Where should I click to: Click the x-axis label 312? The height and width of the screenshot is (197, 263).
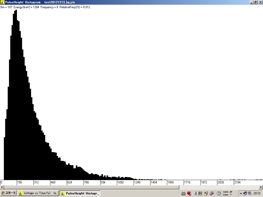36,182
